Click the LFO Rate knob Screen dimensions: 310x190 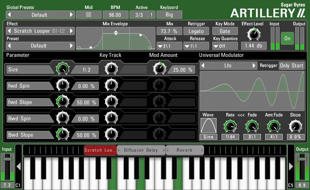230,126
